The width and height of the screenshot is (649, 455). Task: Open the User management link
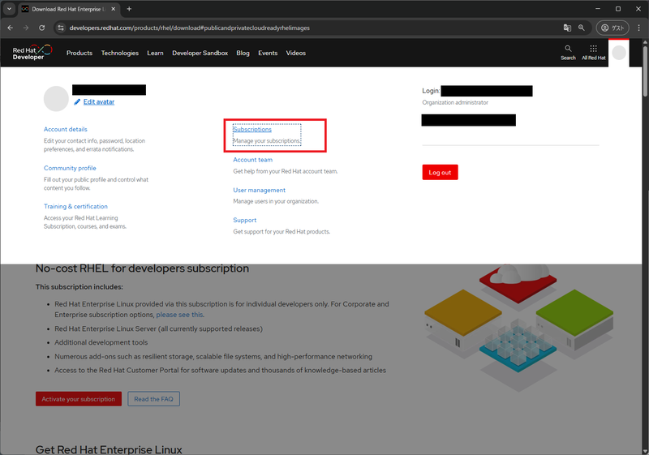point(259,190)
